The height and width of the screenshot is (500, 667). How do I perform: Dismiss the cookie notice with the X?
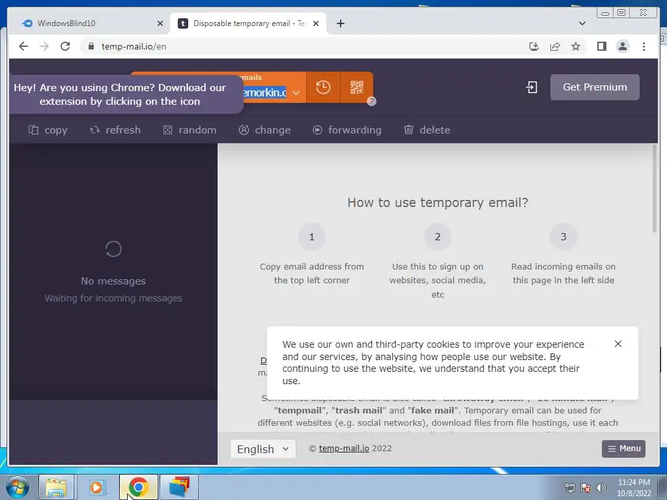[618, 344]
